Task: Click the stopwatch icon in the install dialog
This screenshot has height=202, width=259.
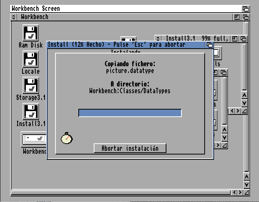Action: tap(67, 138)
